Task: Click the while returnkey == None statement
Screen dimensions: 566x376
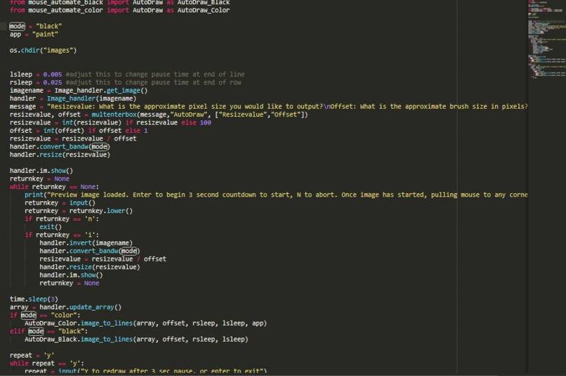Action: [54, 187]
